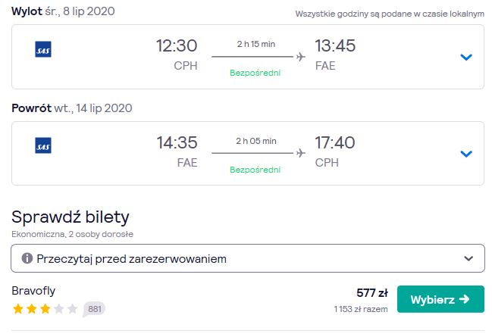The width and height of the screenshot is (492, 334).
Task: Click the plane icon on return flight
Action: (x=301, y=153)
